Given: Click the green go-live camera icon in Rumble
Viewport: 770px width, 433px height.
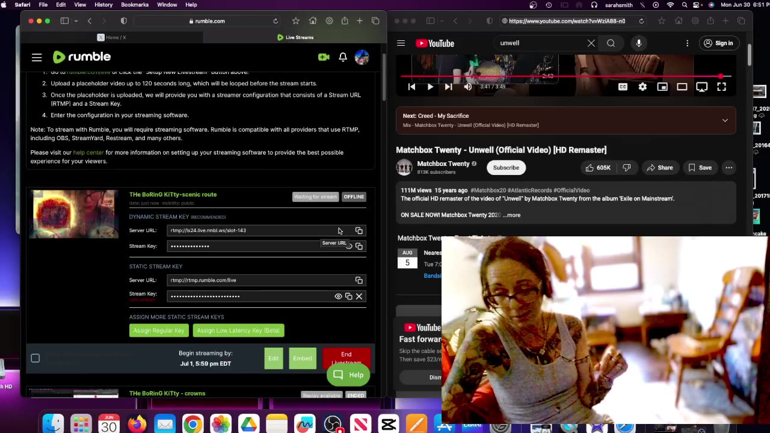Looking at the screenshot, I should pyautogui.click(x=324, y=57).
